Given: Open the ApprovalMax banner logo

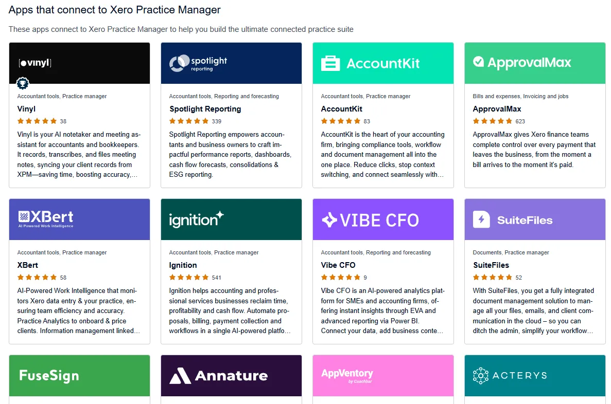Looking at the screenshot, I should tap(522, 62).
